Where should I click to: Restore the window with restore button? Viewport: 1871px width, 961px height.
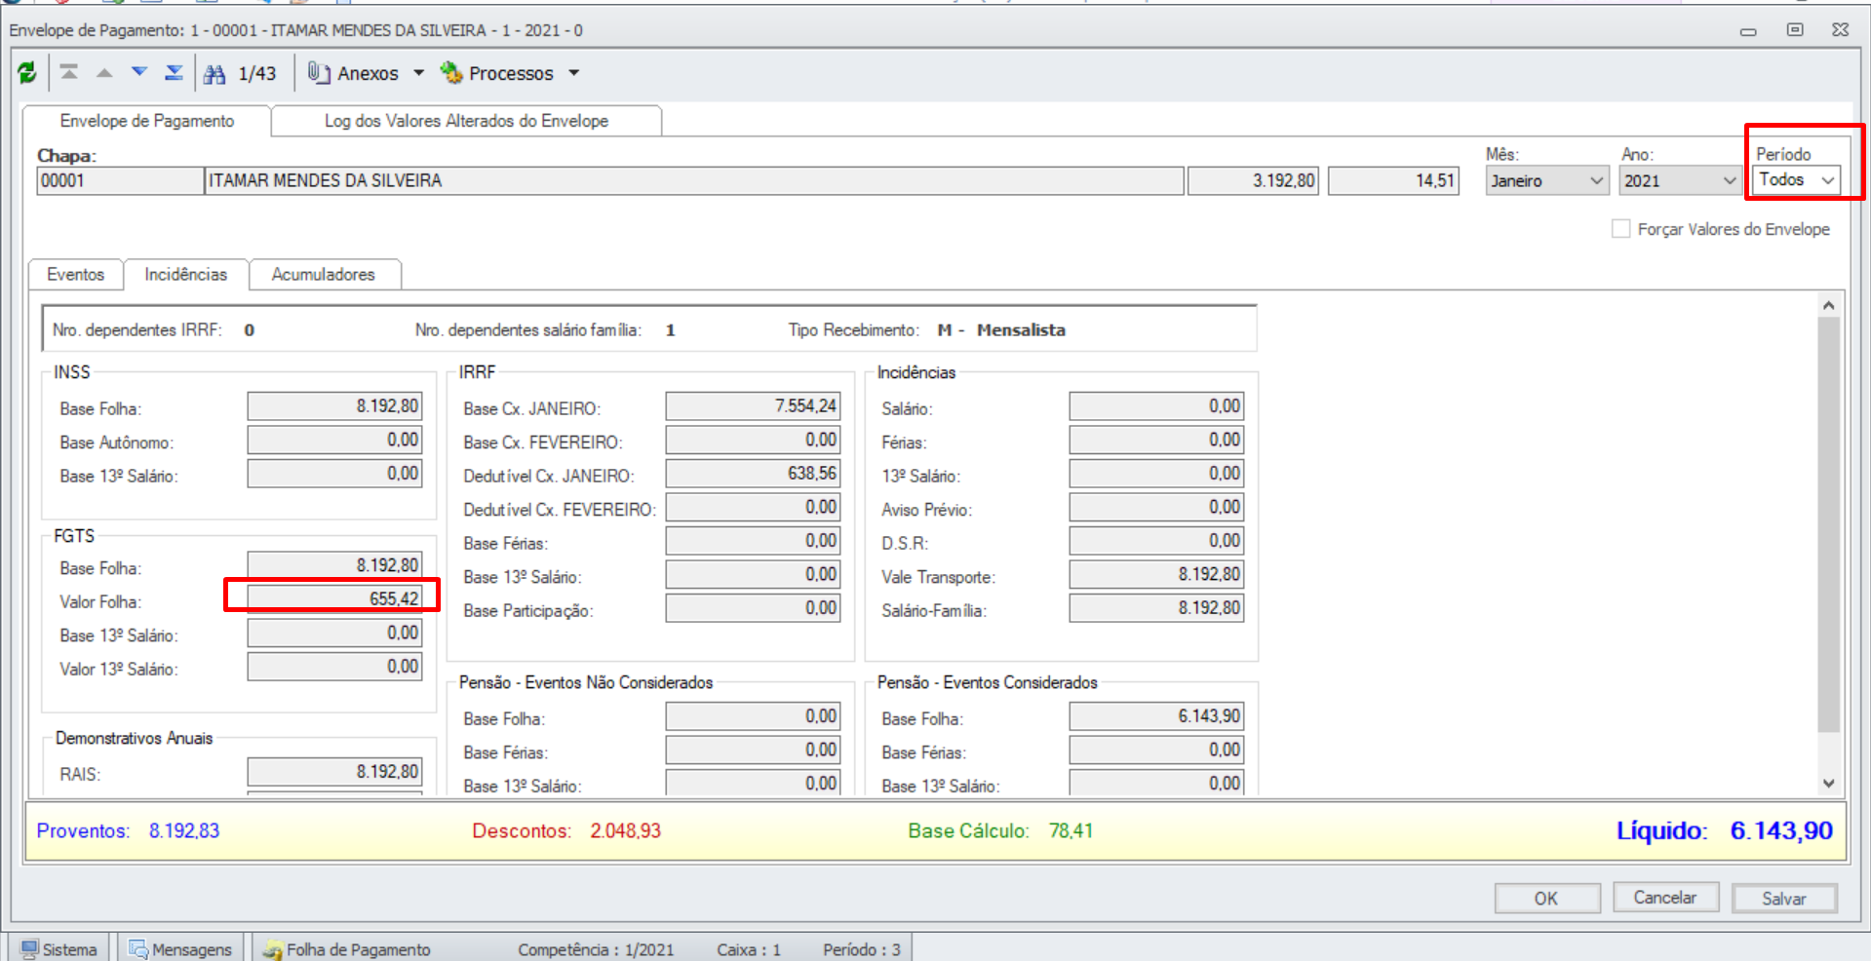pos(1795,30)
